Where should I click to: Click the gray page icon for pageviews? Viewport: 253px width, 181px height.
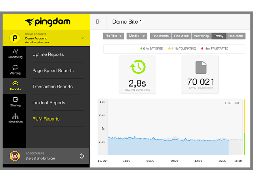201,67
